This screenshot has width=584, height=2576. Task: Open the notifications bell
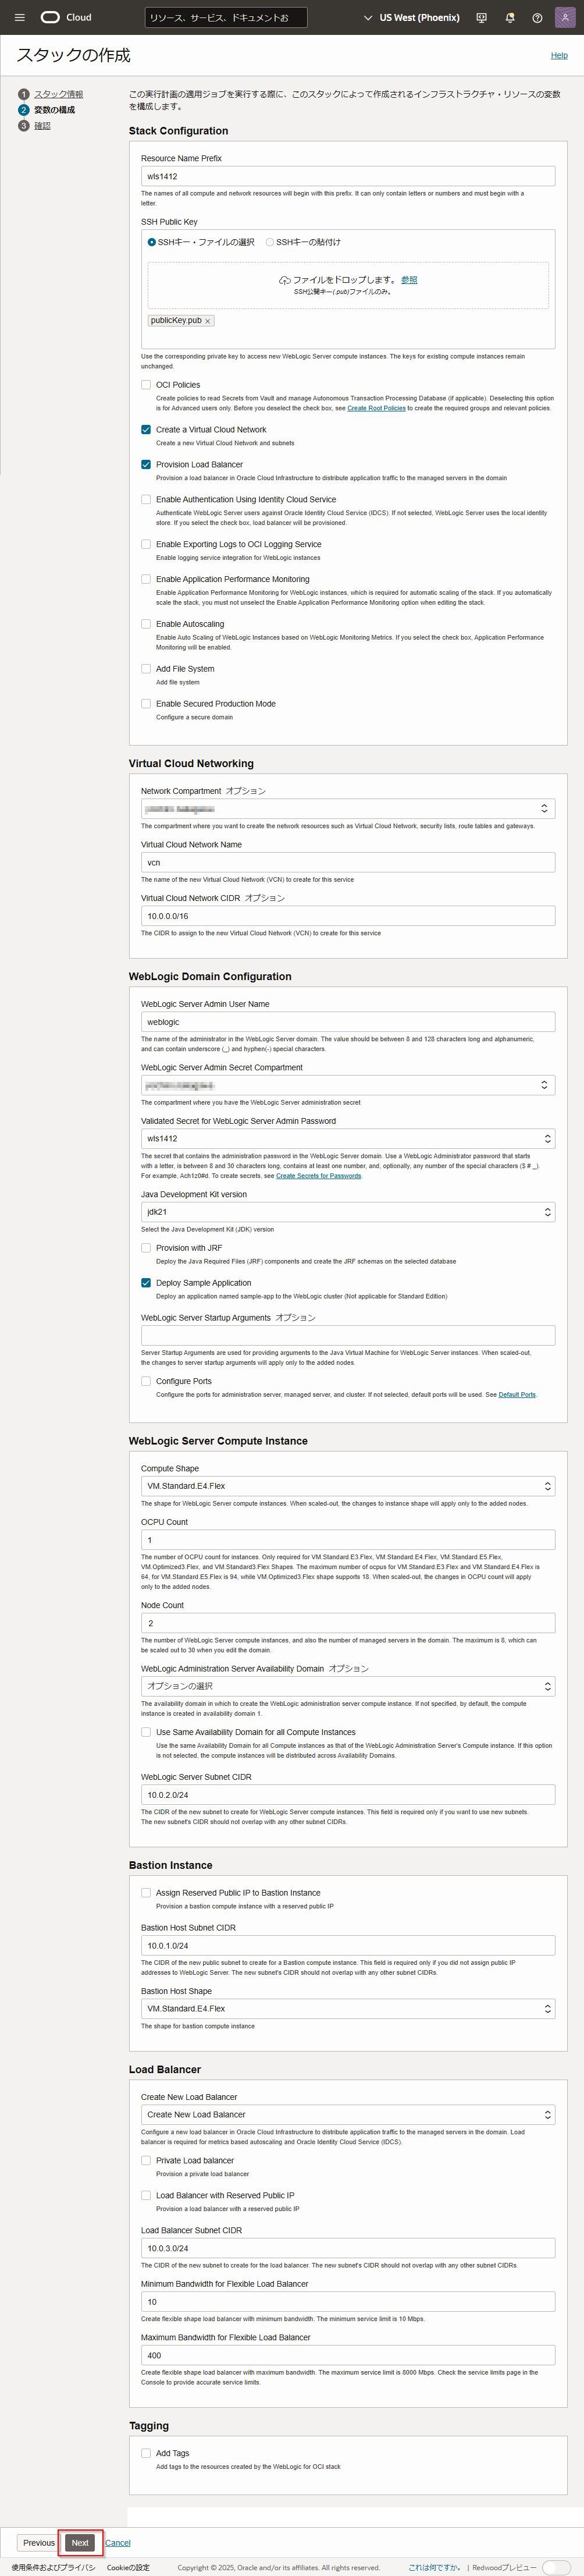tap(510, 18)
